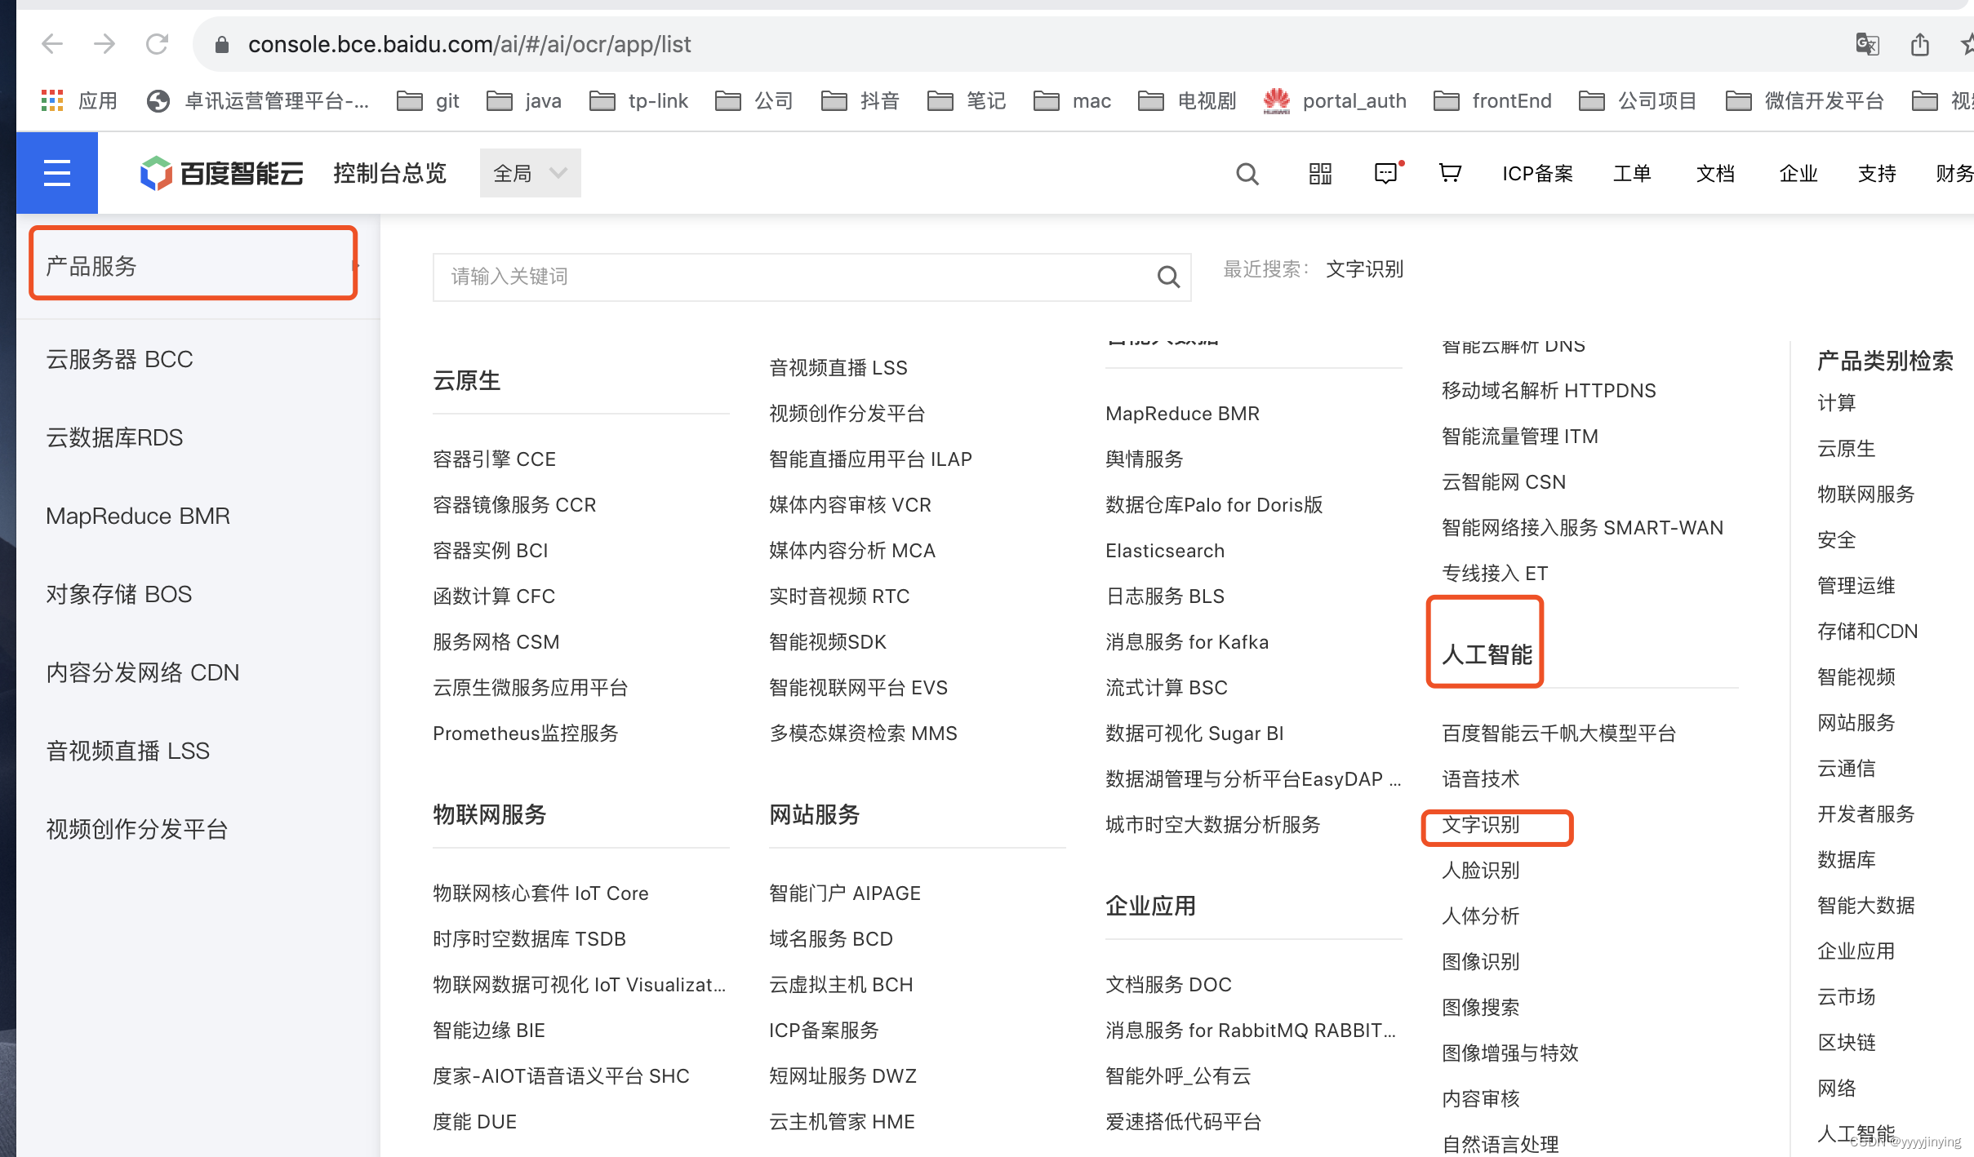
Task: Open 视频创作分发平台 in sidebar
Action: (136, 829)
